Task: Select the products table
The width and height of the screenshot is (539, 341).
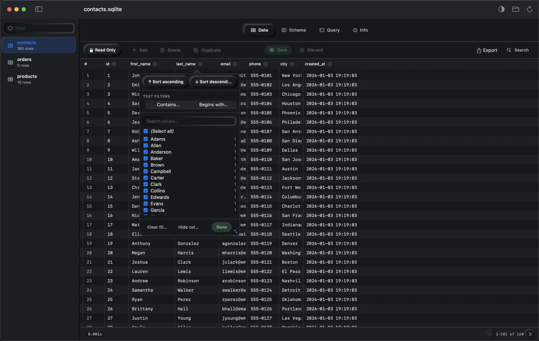Action: coord(39,79)
